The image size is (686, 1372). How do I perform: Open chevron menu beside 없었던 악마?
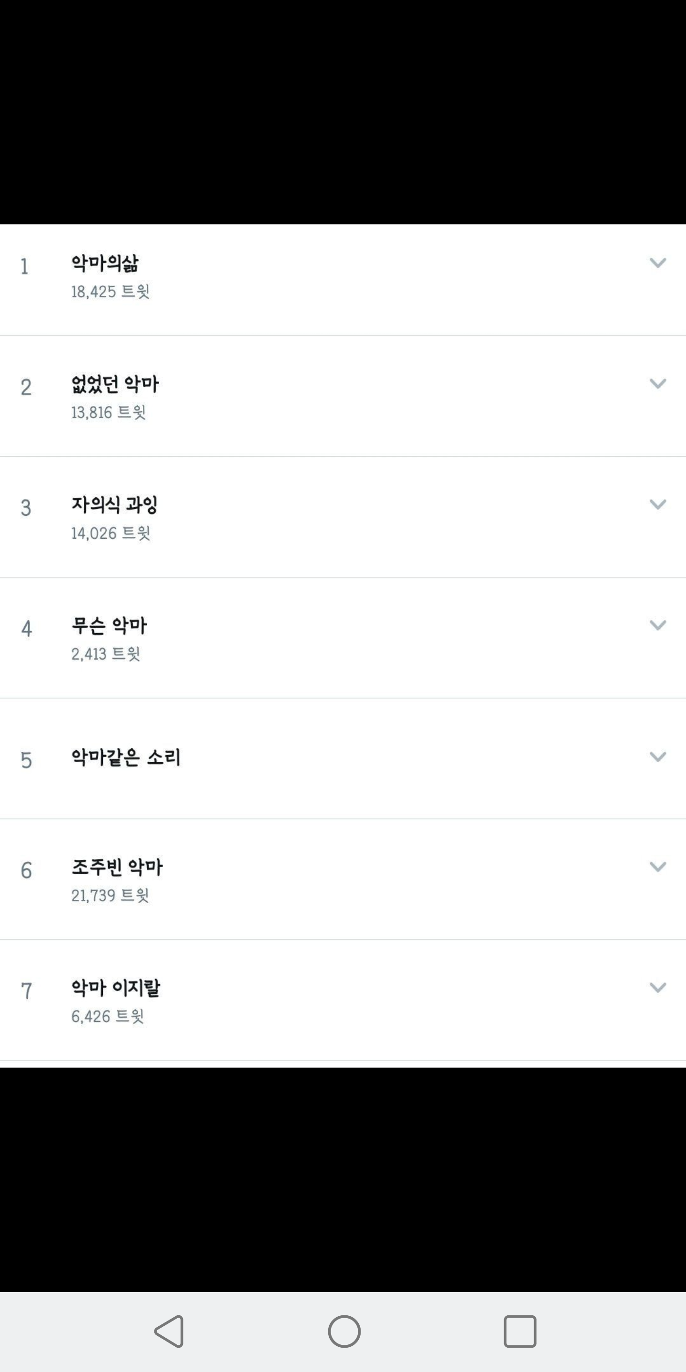(658, 383)
